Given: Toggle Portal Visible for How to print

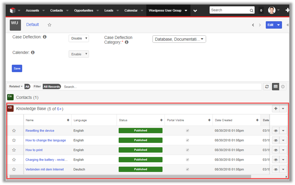Looking at the screenshot, I should click(x=187, y=150).
